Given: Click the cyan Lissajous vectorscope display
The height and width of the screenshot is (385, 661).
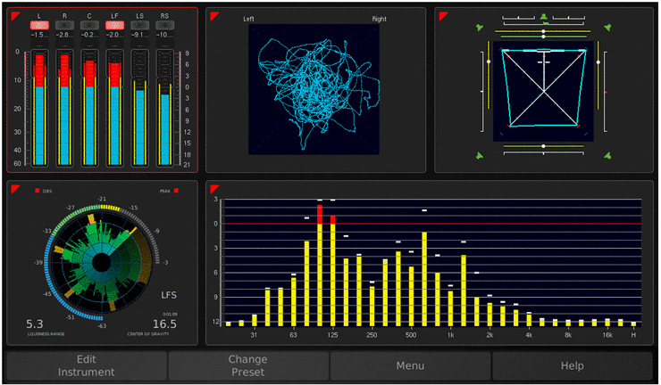Looking at the screenshot, I should 314,89.
